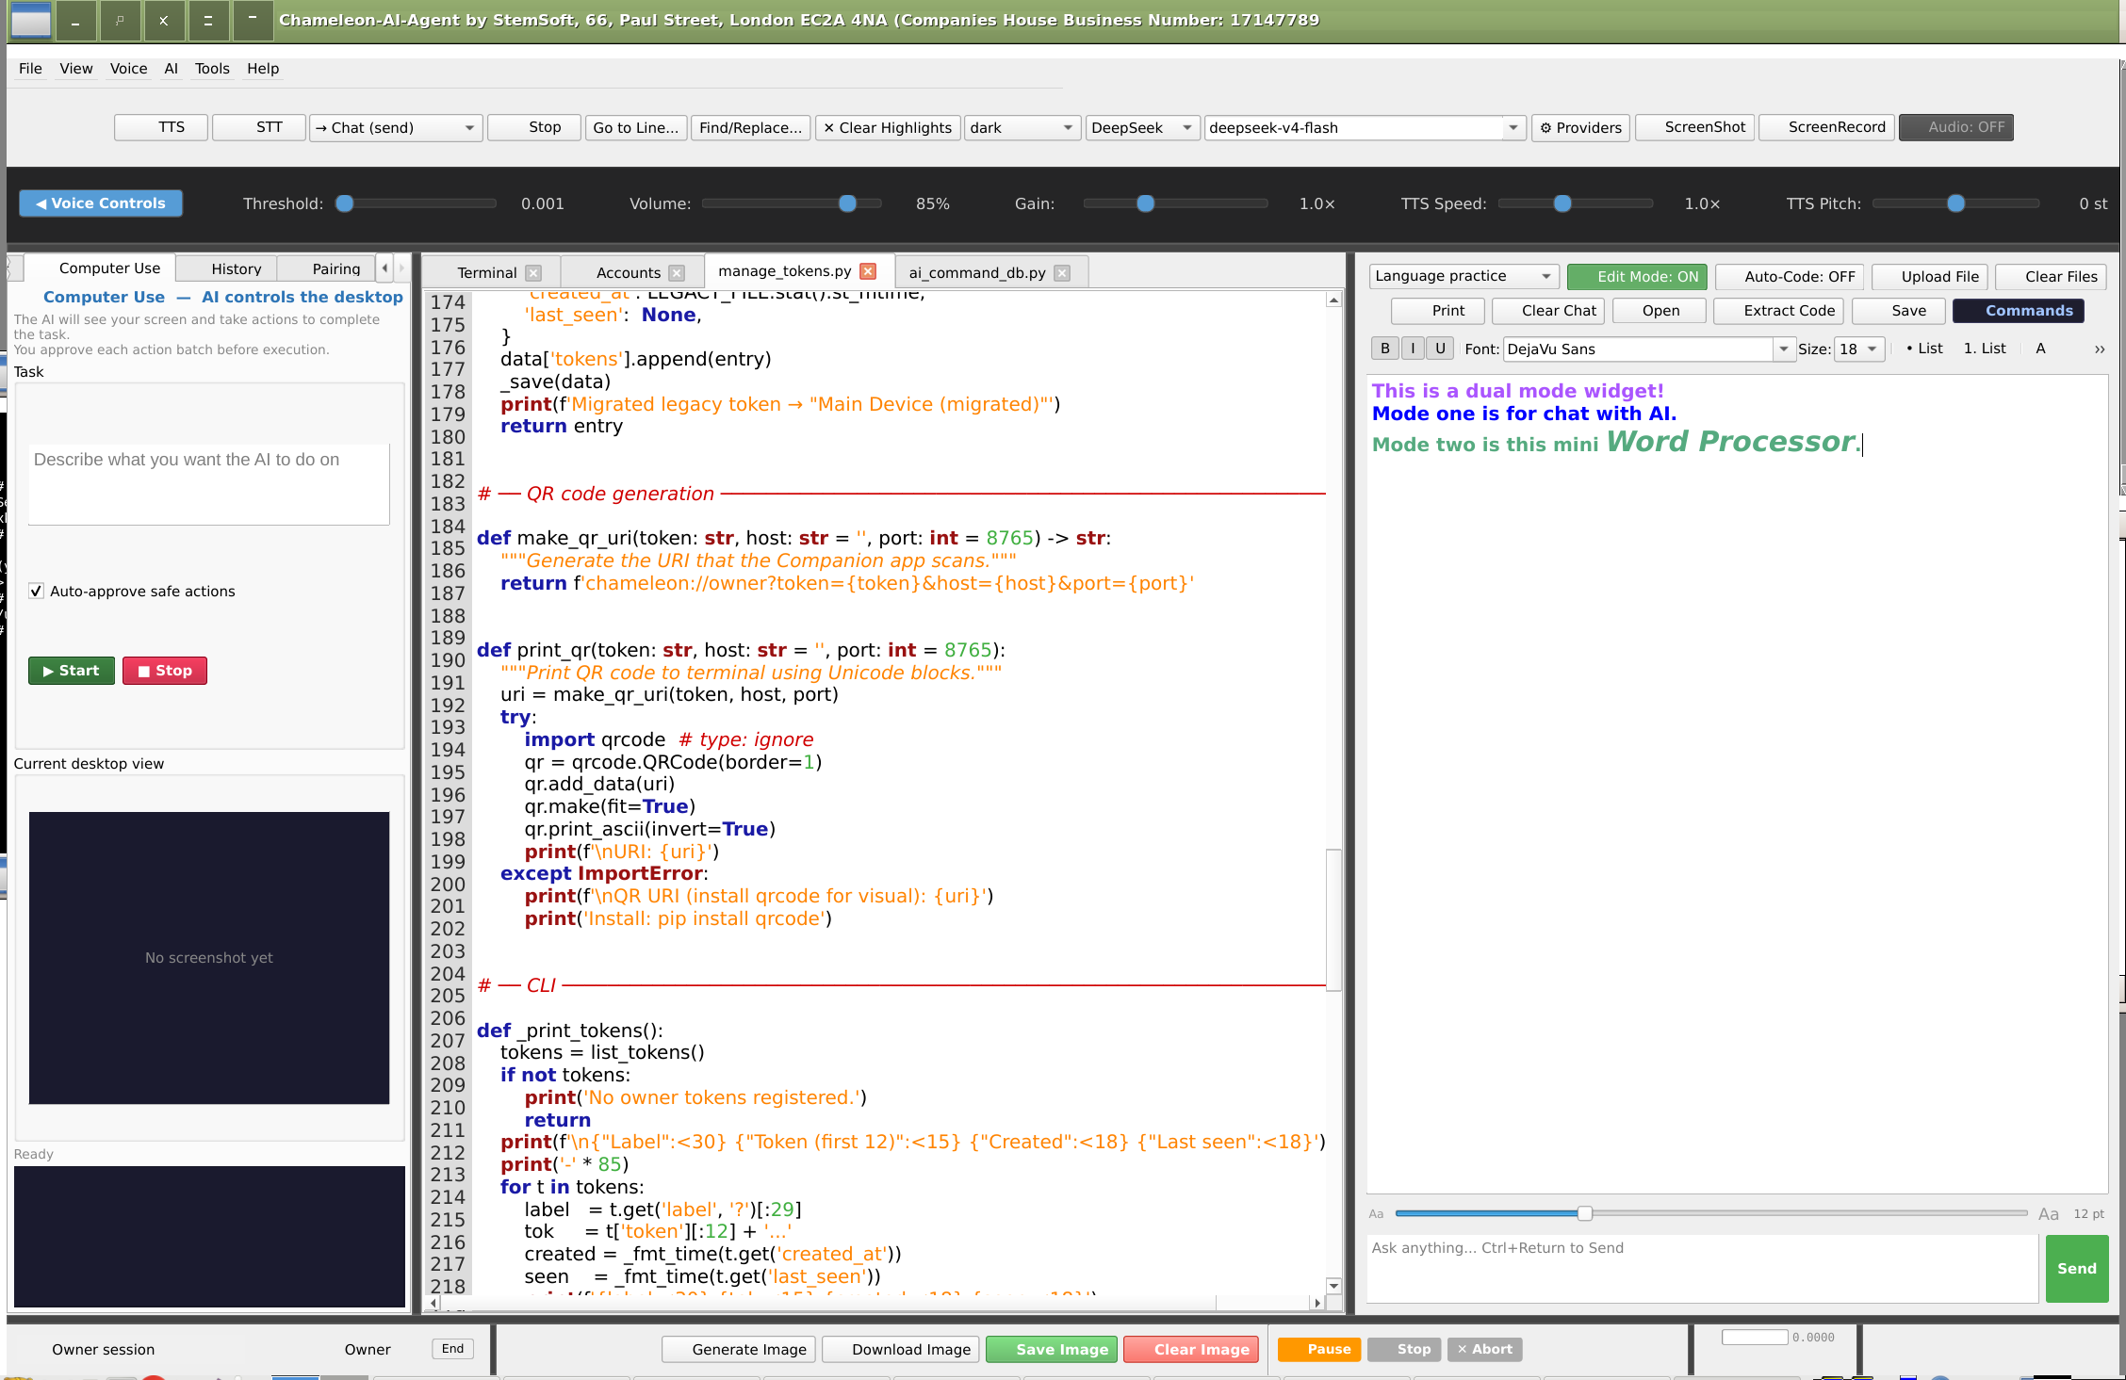
Task: Open the Language practice dropdown
Action: pos(1464,276)
